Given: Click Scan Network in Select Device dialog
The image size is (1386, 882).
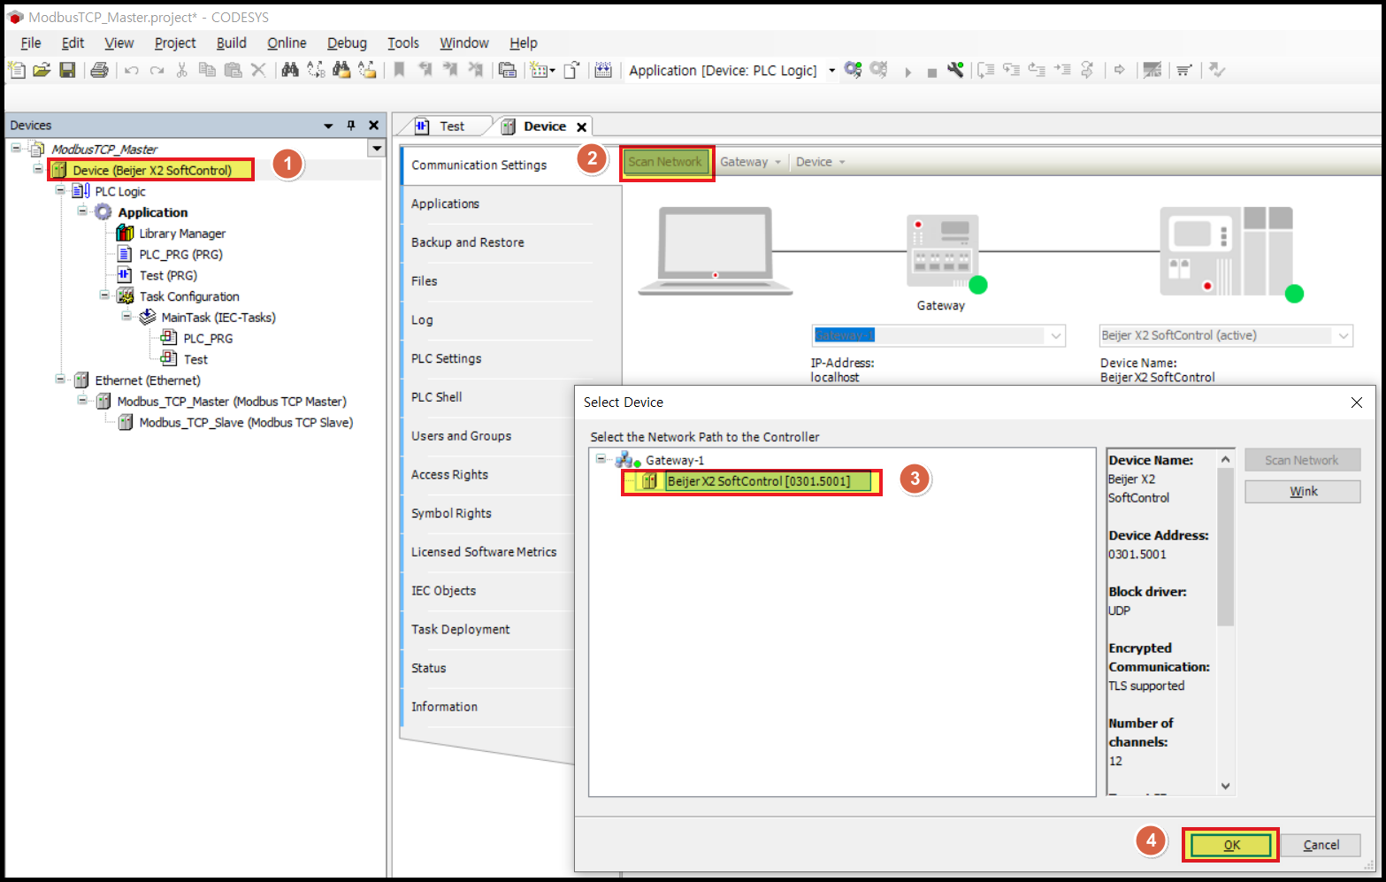Looking at the screenshot, I should point(1303,460).
